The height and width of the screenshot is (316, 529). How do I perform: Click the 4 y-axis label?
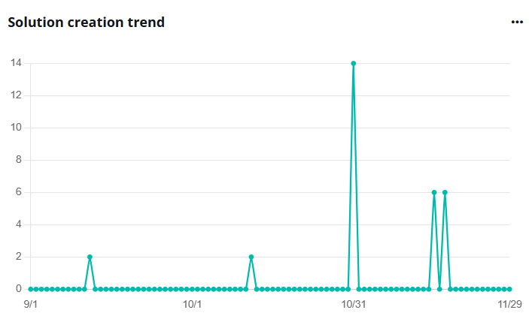coord(18,224)
